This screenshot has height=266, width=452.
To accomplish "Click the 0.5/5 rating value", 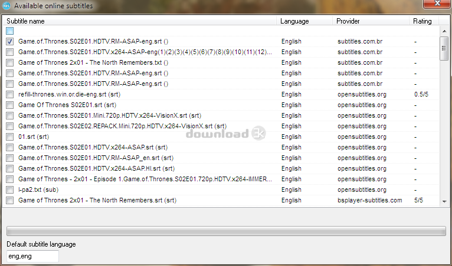I will 421,94.
